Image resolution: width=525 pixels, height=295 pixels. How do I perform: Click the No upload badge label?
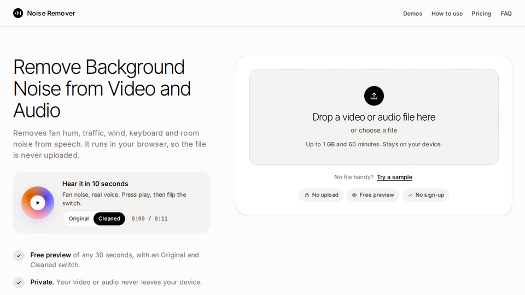point(325,194)
